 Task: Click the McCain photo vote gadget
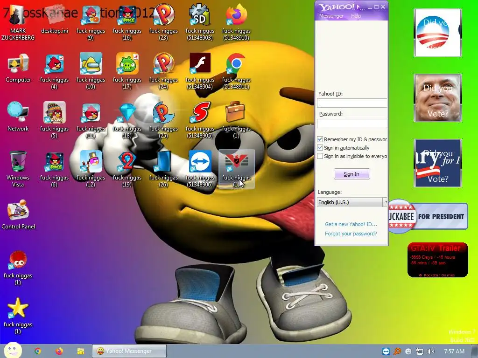click(x=437, y=98)
